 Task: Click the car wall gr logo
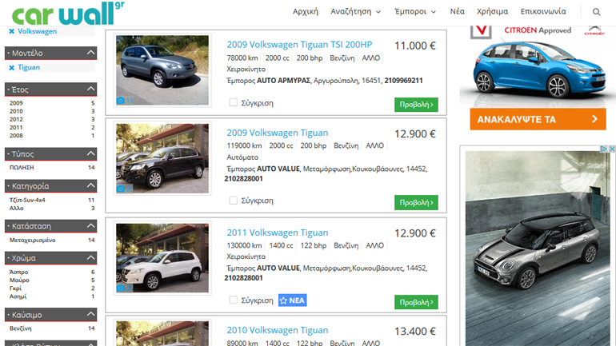[x=68, y=14]
